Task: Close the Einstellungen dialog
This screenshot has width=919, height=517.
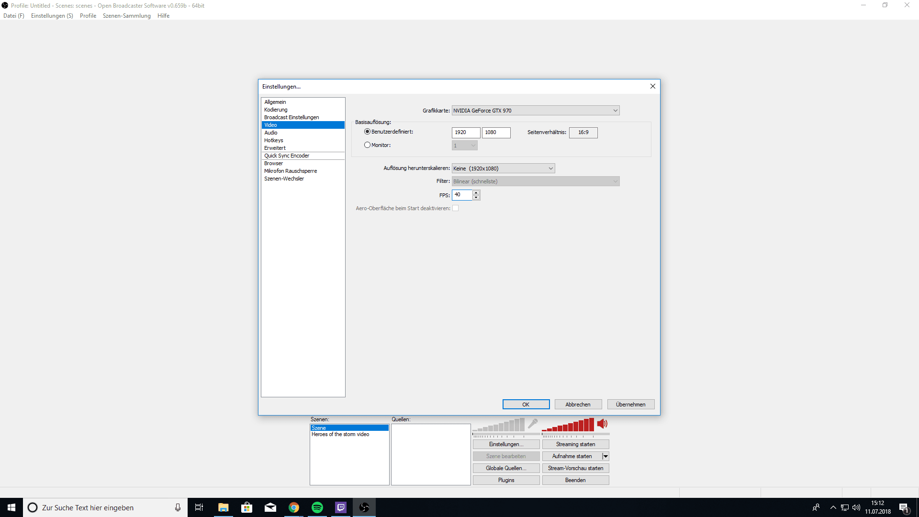Action: coord(653,86)
